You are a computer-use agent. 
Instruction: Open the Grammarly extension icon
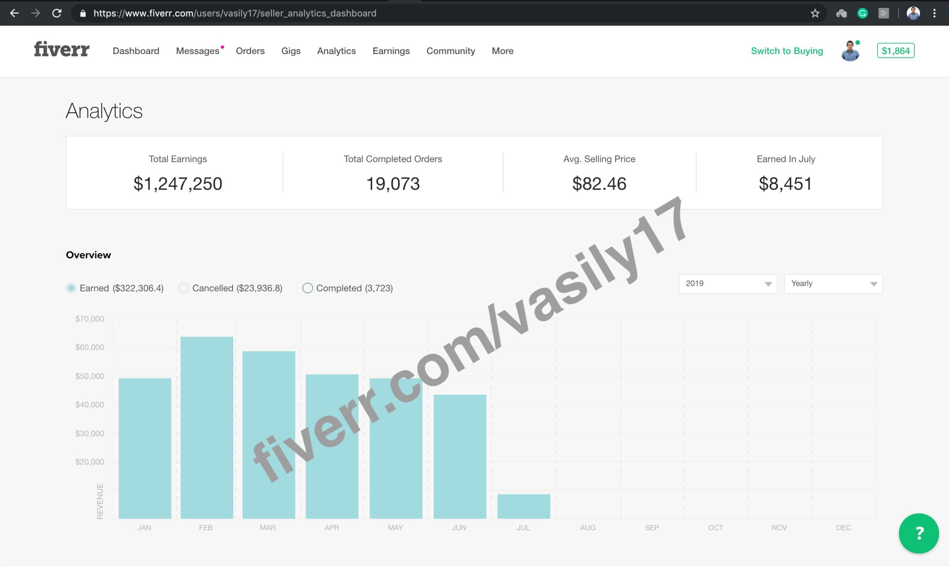click(862, 13)
